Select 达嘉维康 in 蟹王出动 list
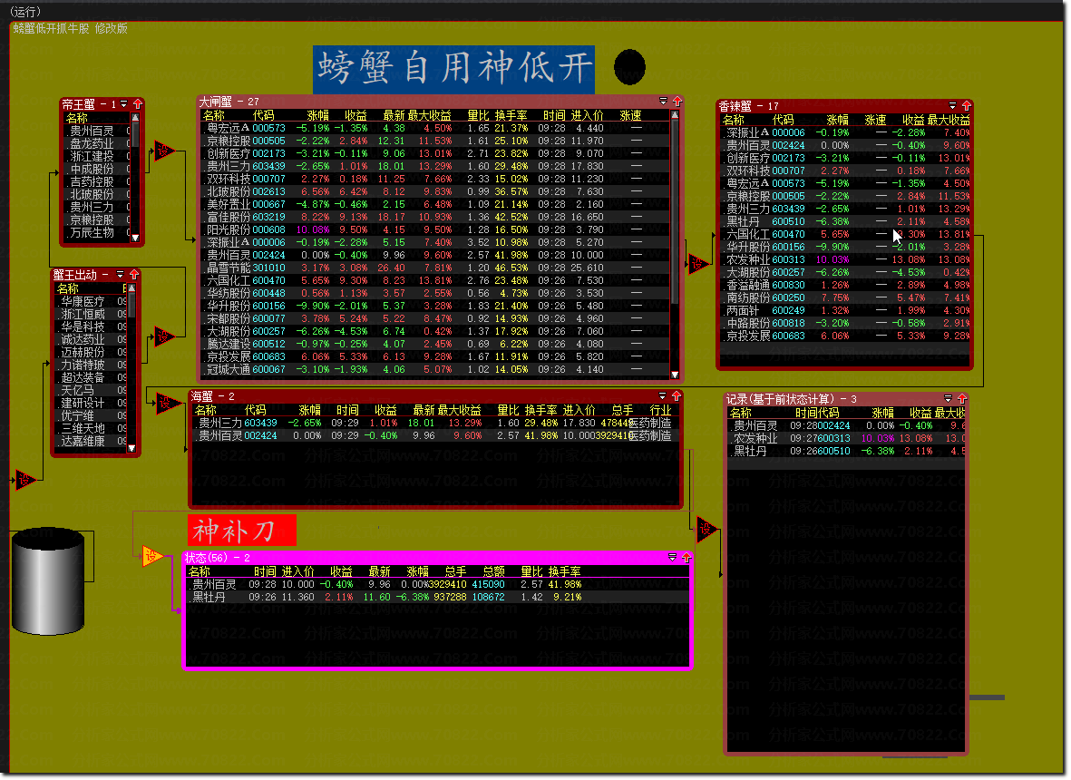This screenshot has width=1071, height=780. [x=91, y=441]
